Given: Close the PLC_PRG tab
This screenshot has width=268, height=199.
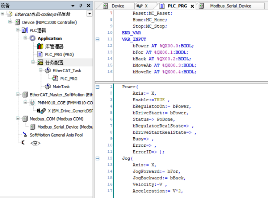Looking at the screenshot, I should [x=192, y=6].
